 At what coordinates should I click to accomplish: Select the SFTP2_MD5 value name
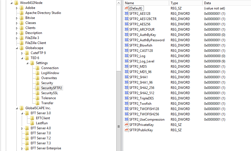click(x=138, y=66)
